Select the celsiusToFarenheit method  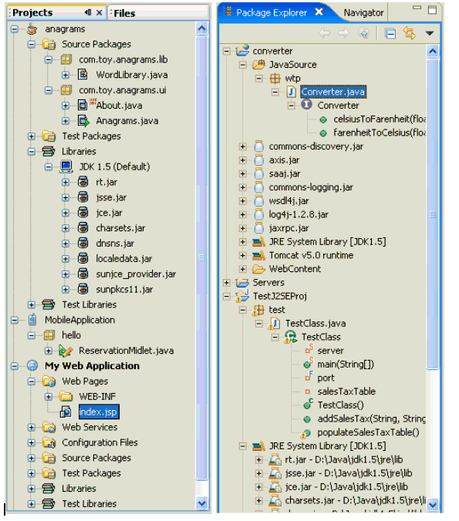380,119
